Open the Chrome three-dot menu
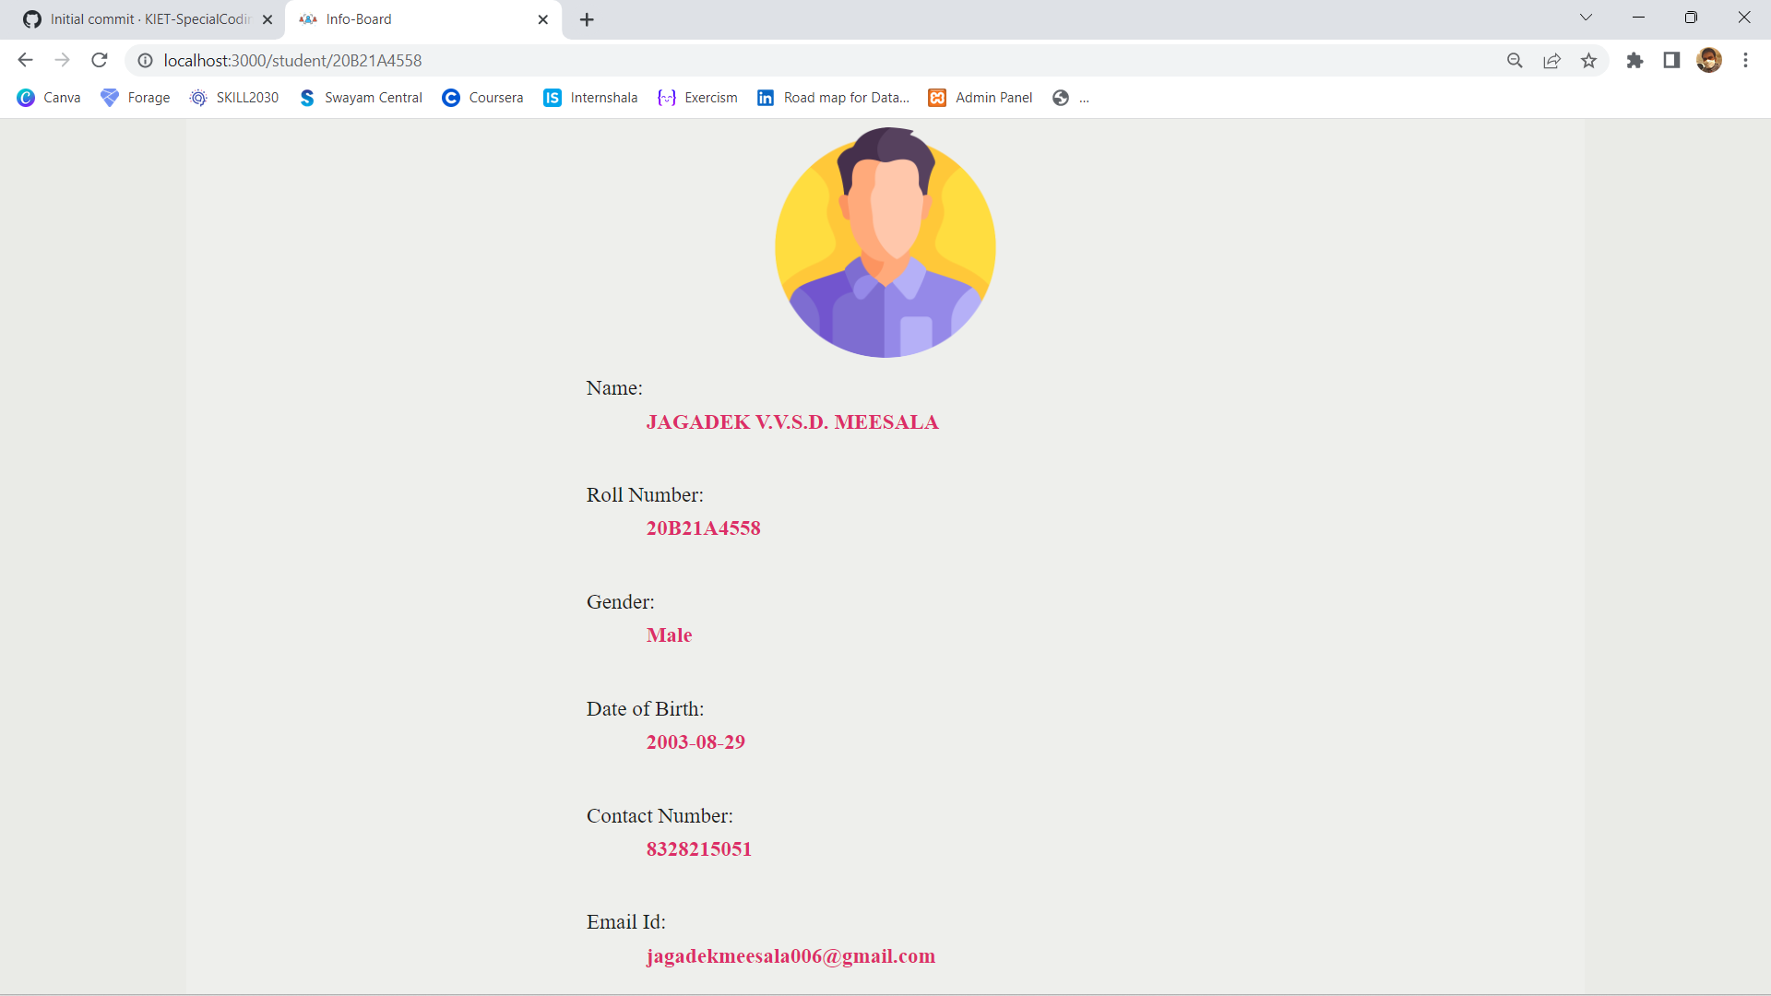 tap(1745, 60)
